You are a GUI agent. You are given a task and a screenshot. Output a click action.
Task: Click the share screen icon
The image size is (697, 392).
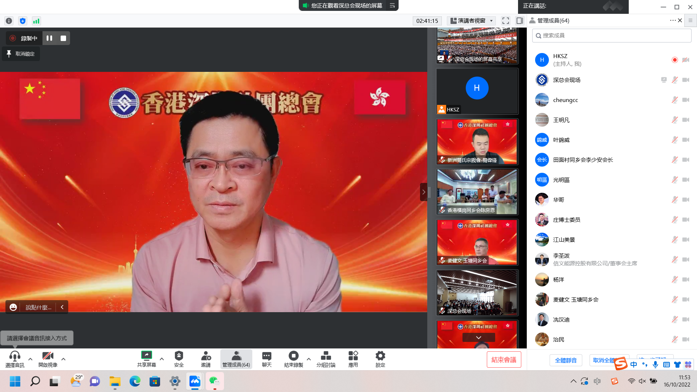pos(146,355)
